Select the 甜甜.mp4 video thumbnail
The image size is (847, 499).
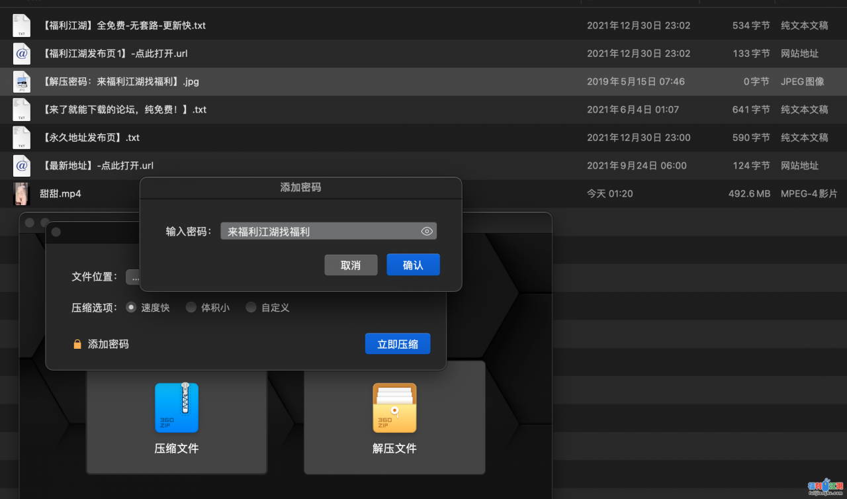(x=21, y=193)
